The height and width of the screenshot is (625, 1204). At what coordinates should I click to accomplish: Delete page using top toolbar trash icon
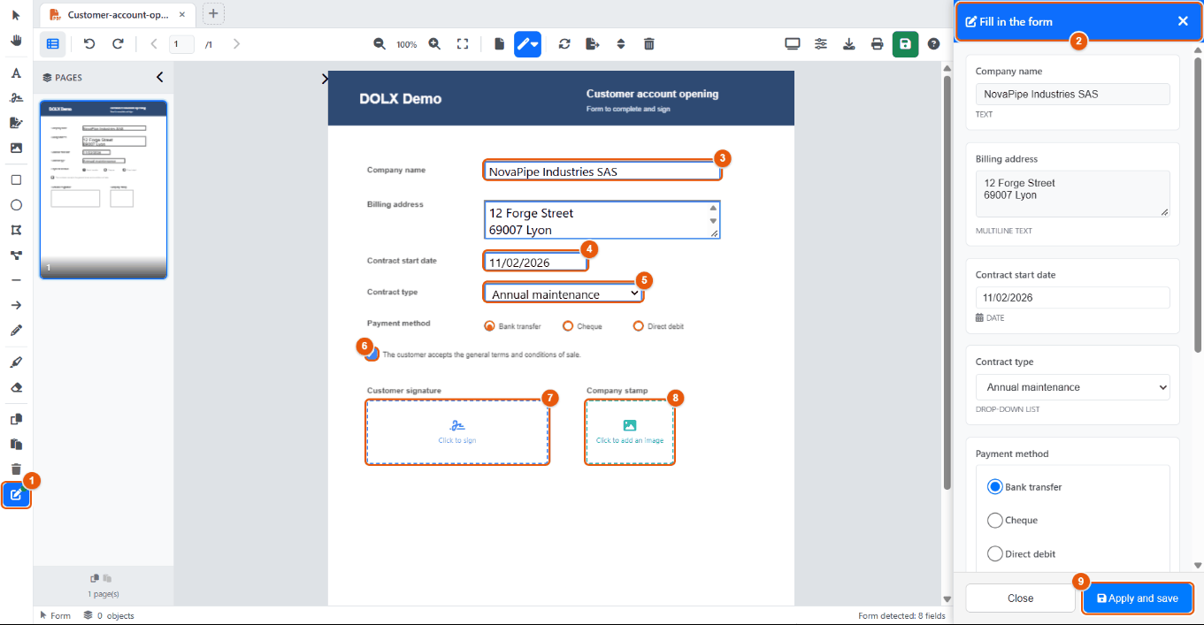tap(649, 44)
